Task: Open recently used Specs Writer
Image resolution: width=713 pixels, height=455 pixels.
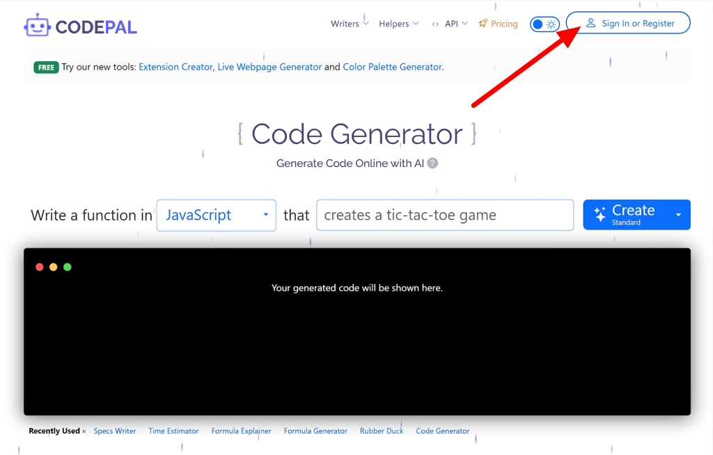Action: coord(115,431)
